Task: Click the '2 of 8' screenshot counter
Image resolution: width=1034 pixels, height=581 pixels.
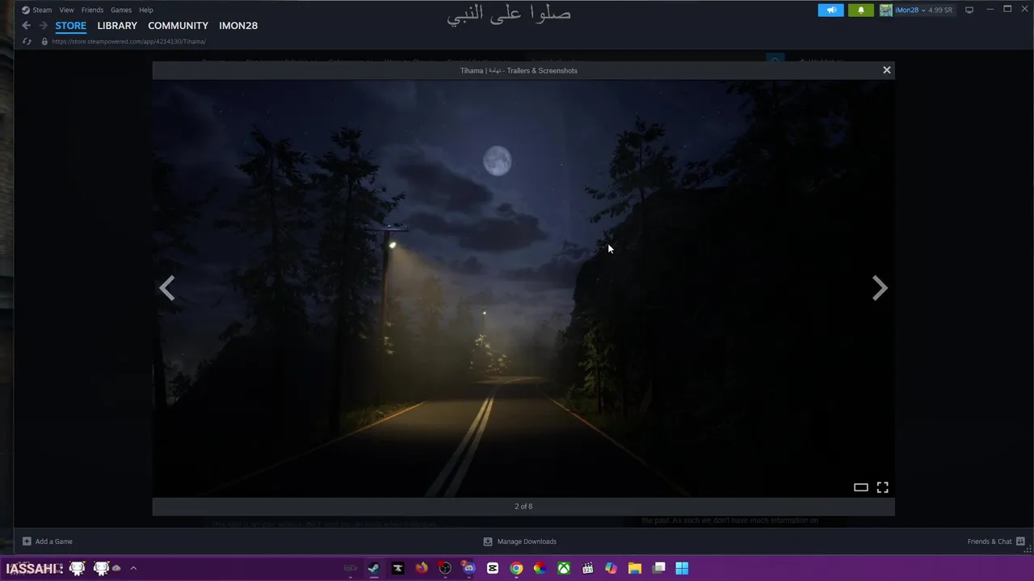Action: tap(523, 506)
